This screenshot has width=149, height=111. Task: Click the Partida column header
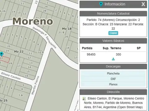point(87,48)
